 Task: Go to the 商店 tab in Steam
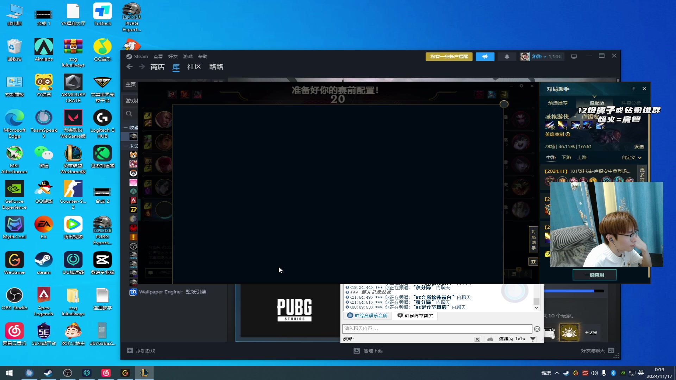pos(157,67)
